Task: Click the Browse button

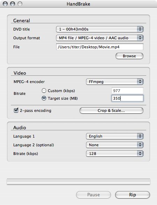Action: click(x=129, y=56)
